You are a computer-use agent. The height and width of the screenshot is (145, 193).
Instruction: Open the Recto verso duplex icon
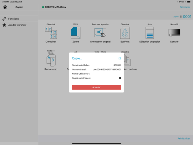(51, 60)
